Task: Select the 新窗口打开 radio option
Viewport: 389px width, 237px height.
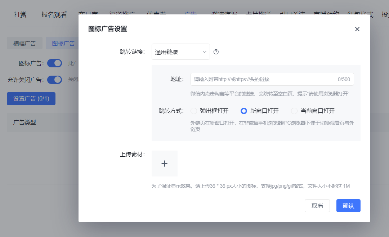Action: click(244, 111)
